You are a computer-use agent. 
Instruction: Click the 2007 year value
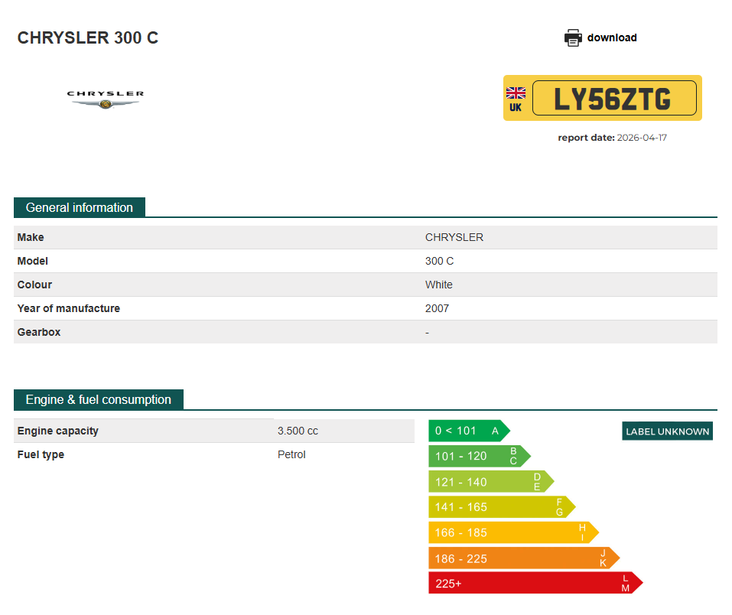(437, 309)
